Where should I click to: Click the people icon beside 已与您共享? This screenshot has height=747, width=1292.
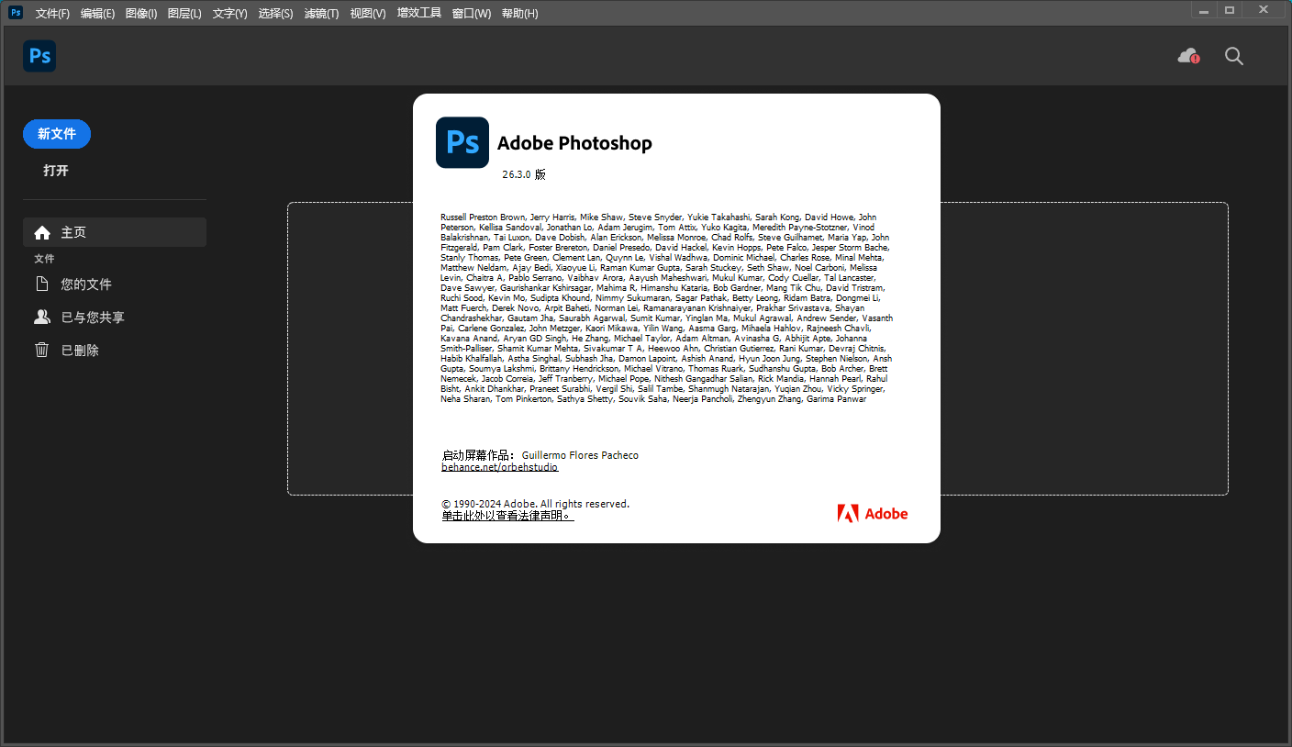(41, 317)
